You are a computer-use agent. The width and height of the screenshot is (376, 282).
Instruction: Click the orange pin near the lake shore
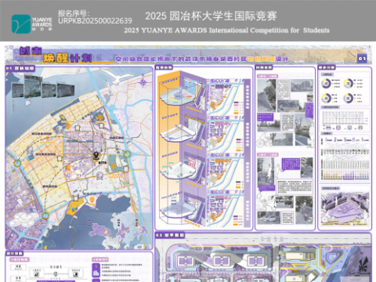92,201
